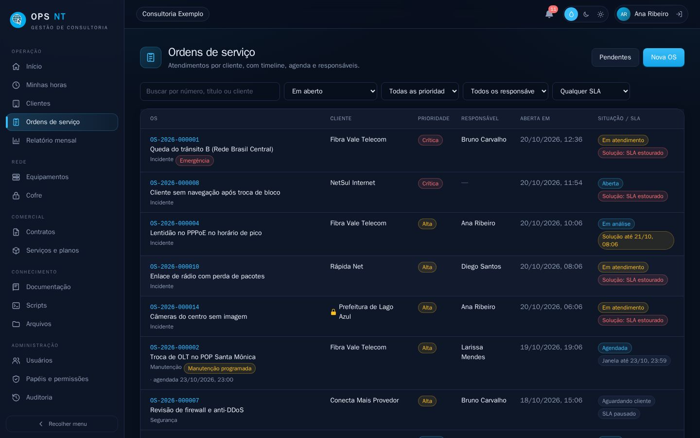Collapse sidebar with Recolher menu
This screenshot has height=438, width=700.
click(62, 424)
